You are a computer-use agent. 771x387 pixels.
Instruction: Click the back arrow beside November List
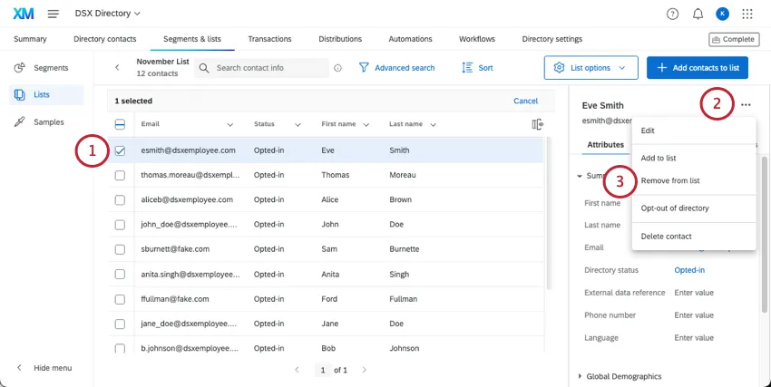coord(117,68)
